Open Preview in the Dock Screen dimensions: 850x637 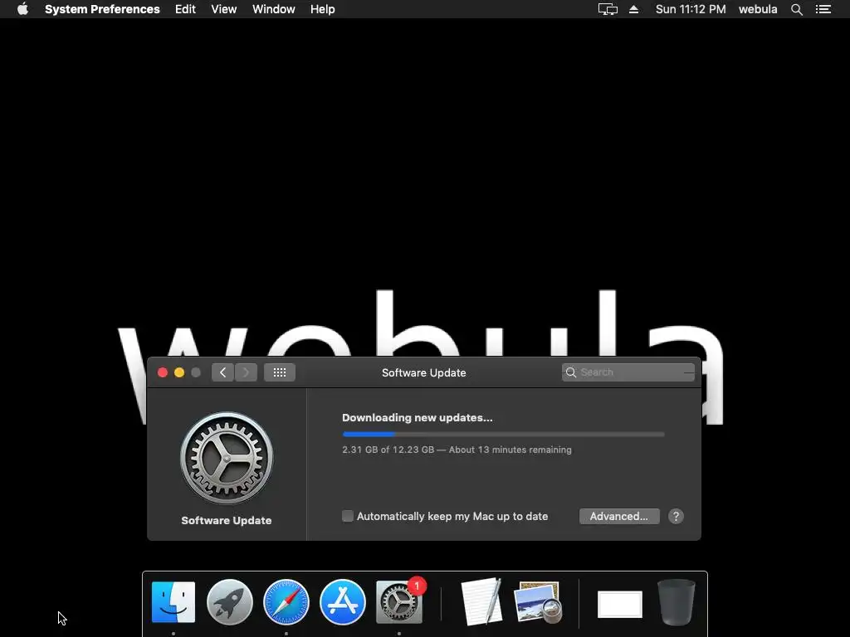(538, 602)
